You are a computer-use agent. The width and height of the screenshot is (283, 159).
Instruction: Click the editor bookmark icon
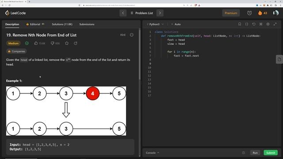click(x=240, y=24)
